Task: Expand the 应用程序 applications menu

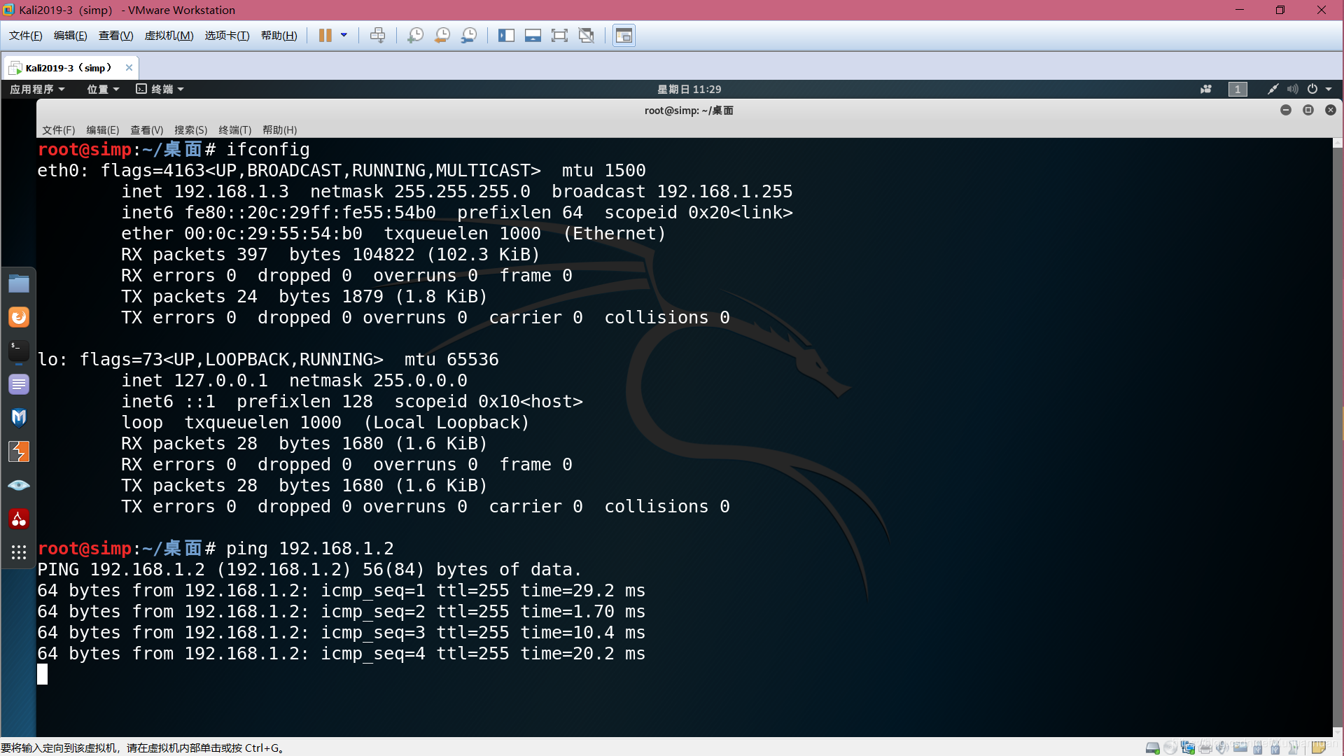Action: [37, 89]
